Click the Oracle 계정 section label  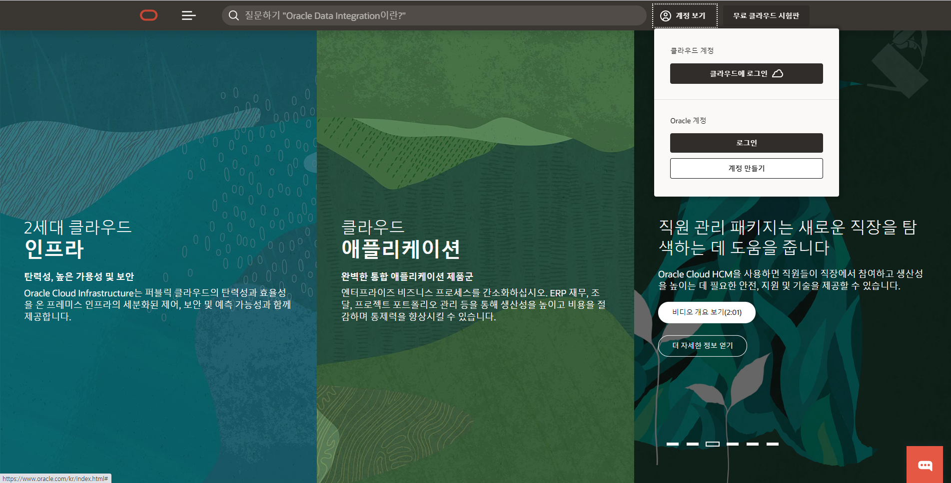[688, 121]
